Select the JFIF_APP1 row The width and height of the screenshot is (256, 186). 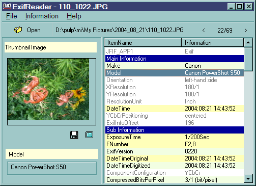[175, 51]
